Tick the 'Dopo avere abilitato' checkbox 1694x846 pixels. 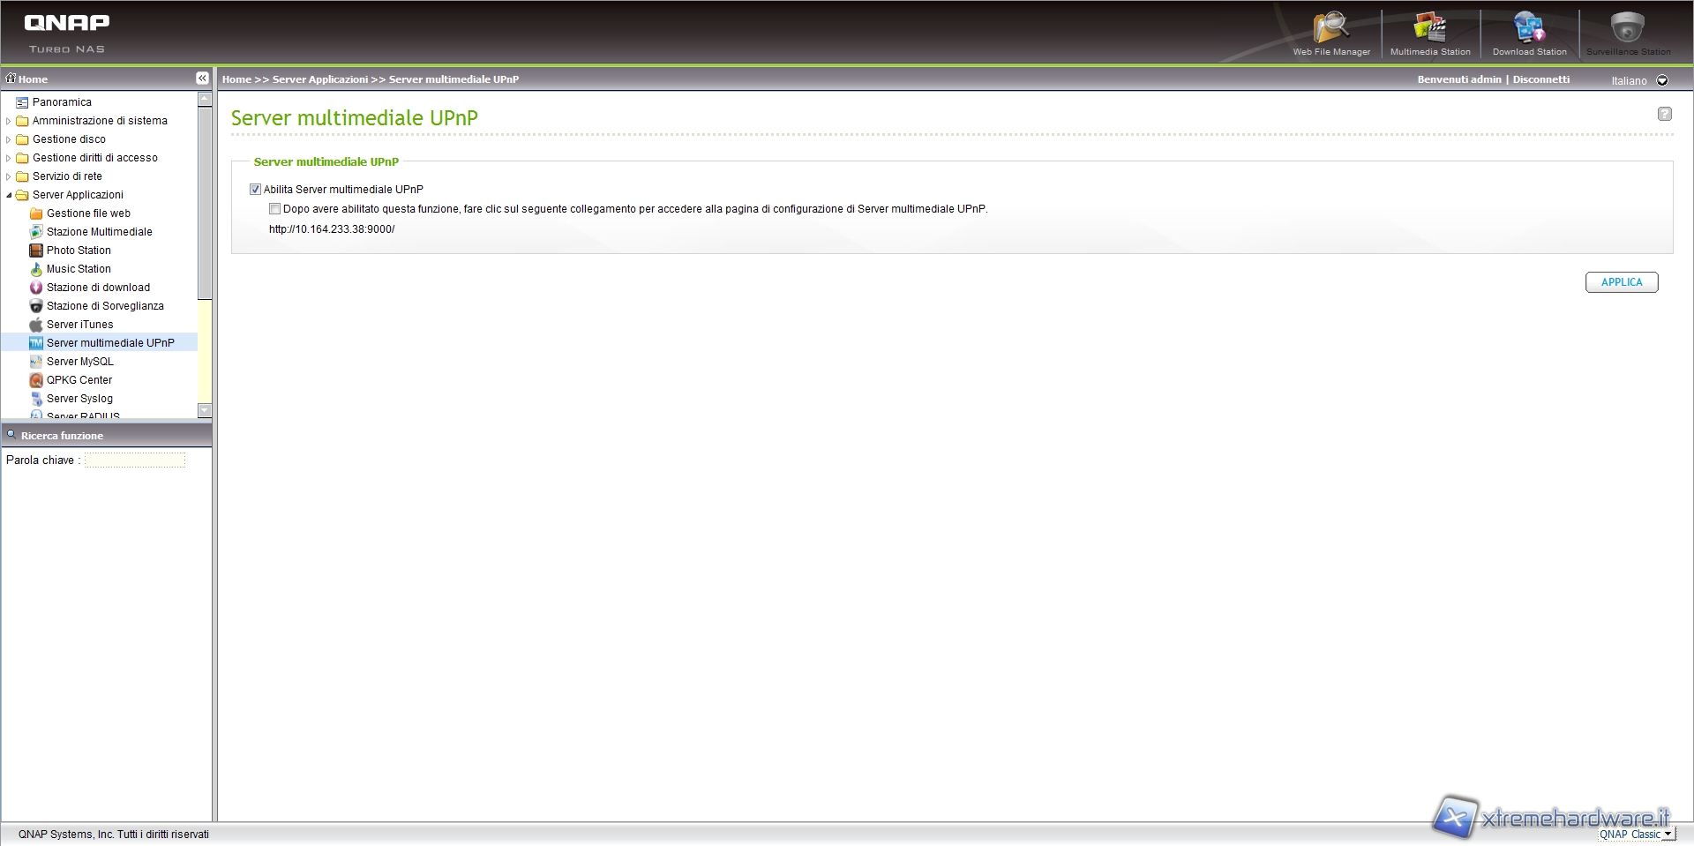tap(275, 209)
